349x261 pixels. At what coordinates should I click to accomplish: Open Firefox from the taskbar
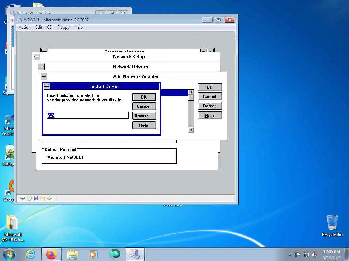click(x=51, y=254)
